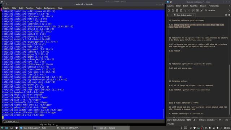Viewport: 231px width, 130px height.
Task: Click the Save As icon in Kate toolbar
Action: (181, 10)
